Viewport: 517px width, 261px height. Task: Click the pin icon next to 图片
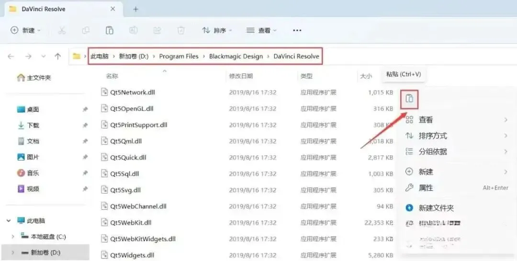point(85,157)
